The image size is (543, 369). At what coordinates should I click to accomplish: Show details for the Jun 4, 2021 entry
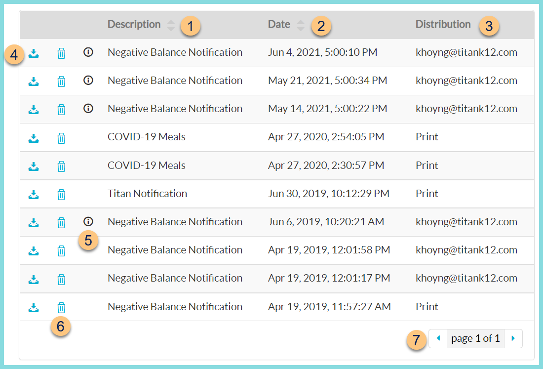tap(88, 52)
